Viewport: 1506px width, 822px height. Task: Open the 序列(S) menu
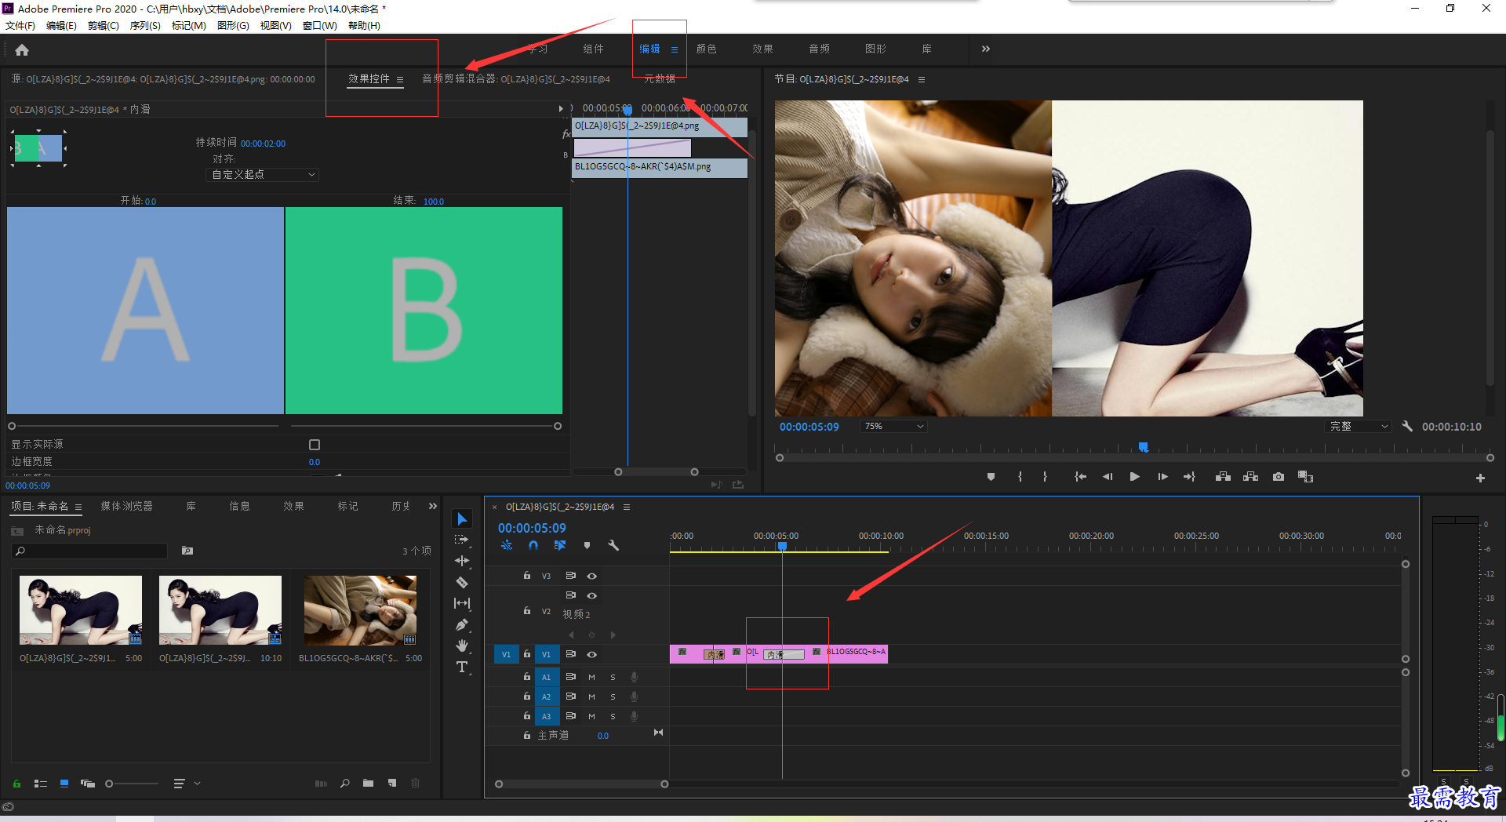click(x=145, y=25)
